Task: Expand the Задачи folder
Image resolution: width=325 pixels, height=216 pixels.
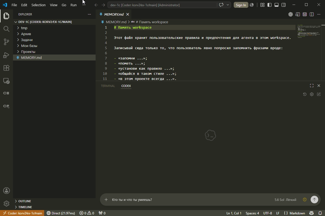Action: click(54, 40)
